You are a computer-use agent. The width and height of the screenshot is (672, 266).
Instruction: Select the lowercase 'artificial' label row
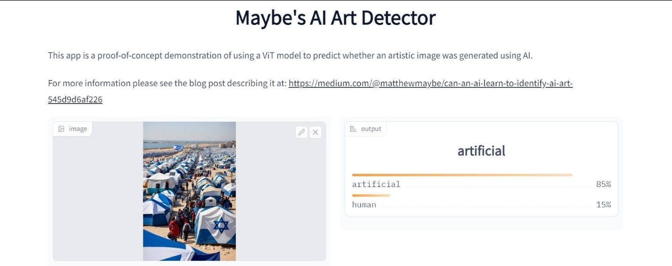tap(376, 184)
